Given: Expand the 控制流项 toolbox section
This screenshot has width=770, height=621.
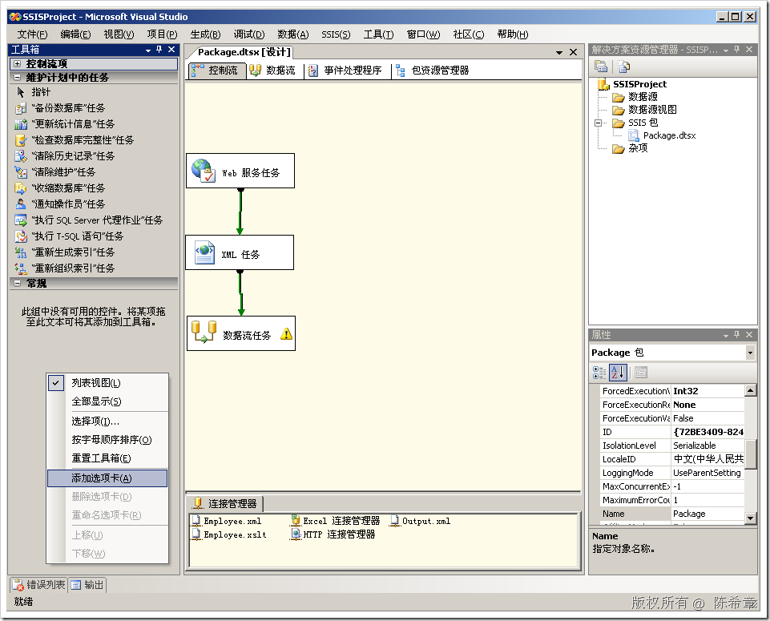Looking at the screenshot, I should coord(17,64).
